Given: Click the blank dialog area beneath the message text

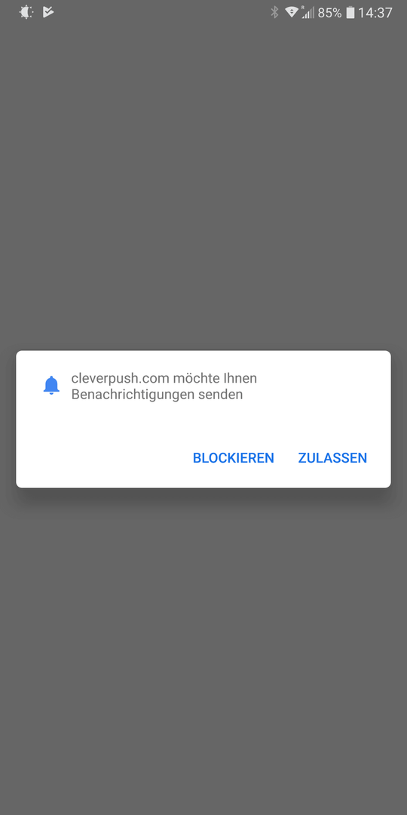Looking at the screenshot, I should coord(203,422).
